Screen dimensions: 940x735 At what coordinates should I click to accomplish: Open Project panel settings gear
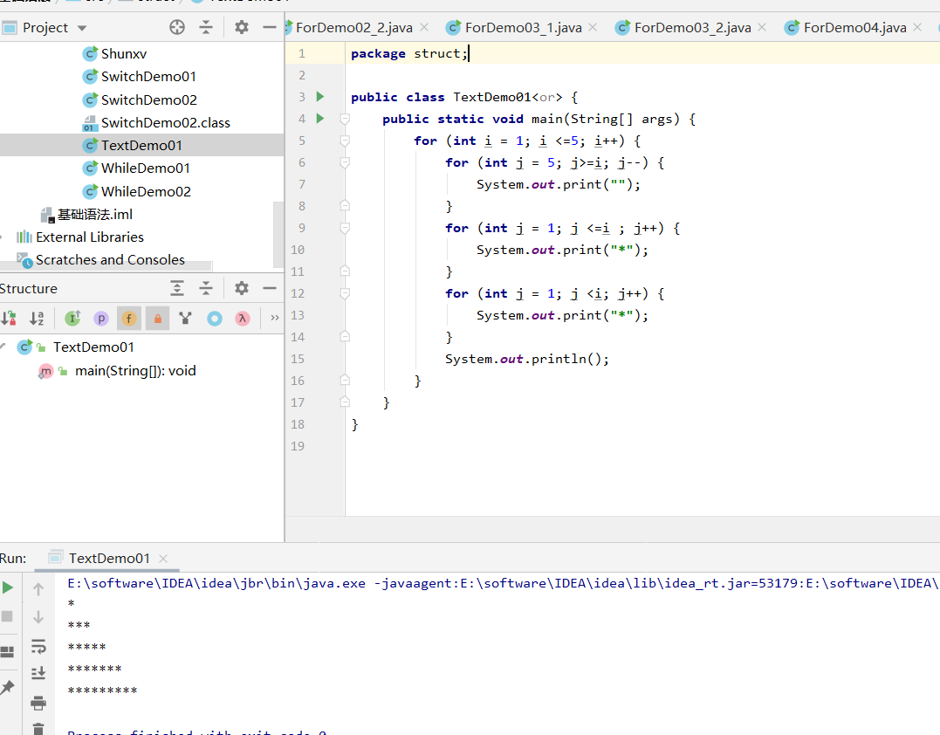pyautogui.click(x=241, y=27)
